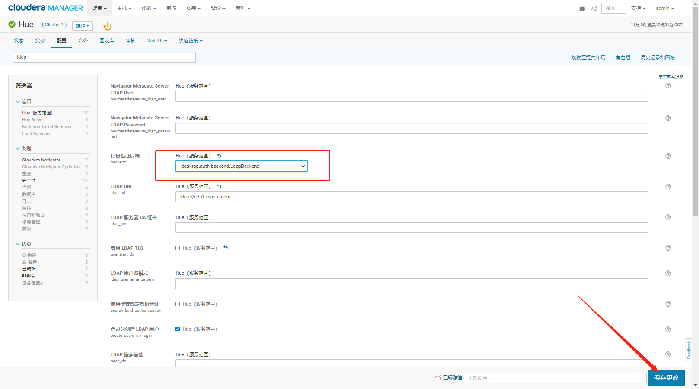Show help for 登录时创建 LDAP 用户
Screen dimensions: 699x389
pyautogui.click(x=668, y=329)
